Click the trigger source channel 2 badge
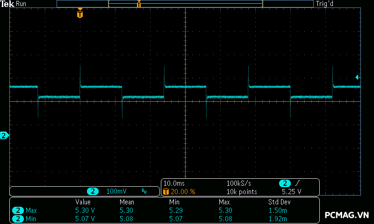This screenshot has height=224, width=374. point(285,183)
